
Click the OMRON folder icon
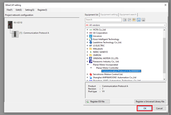tap(91, 55)
